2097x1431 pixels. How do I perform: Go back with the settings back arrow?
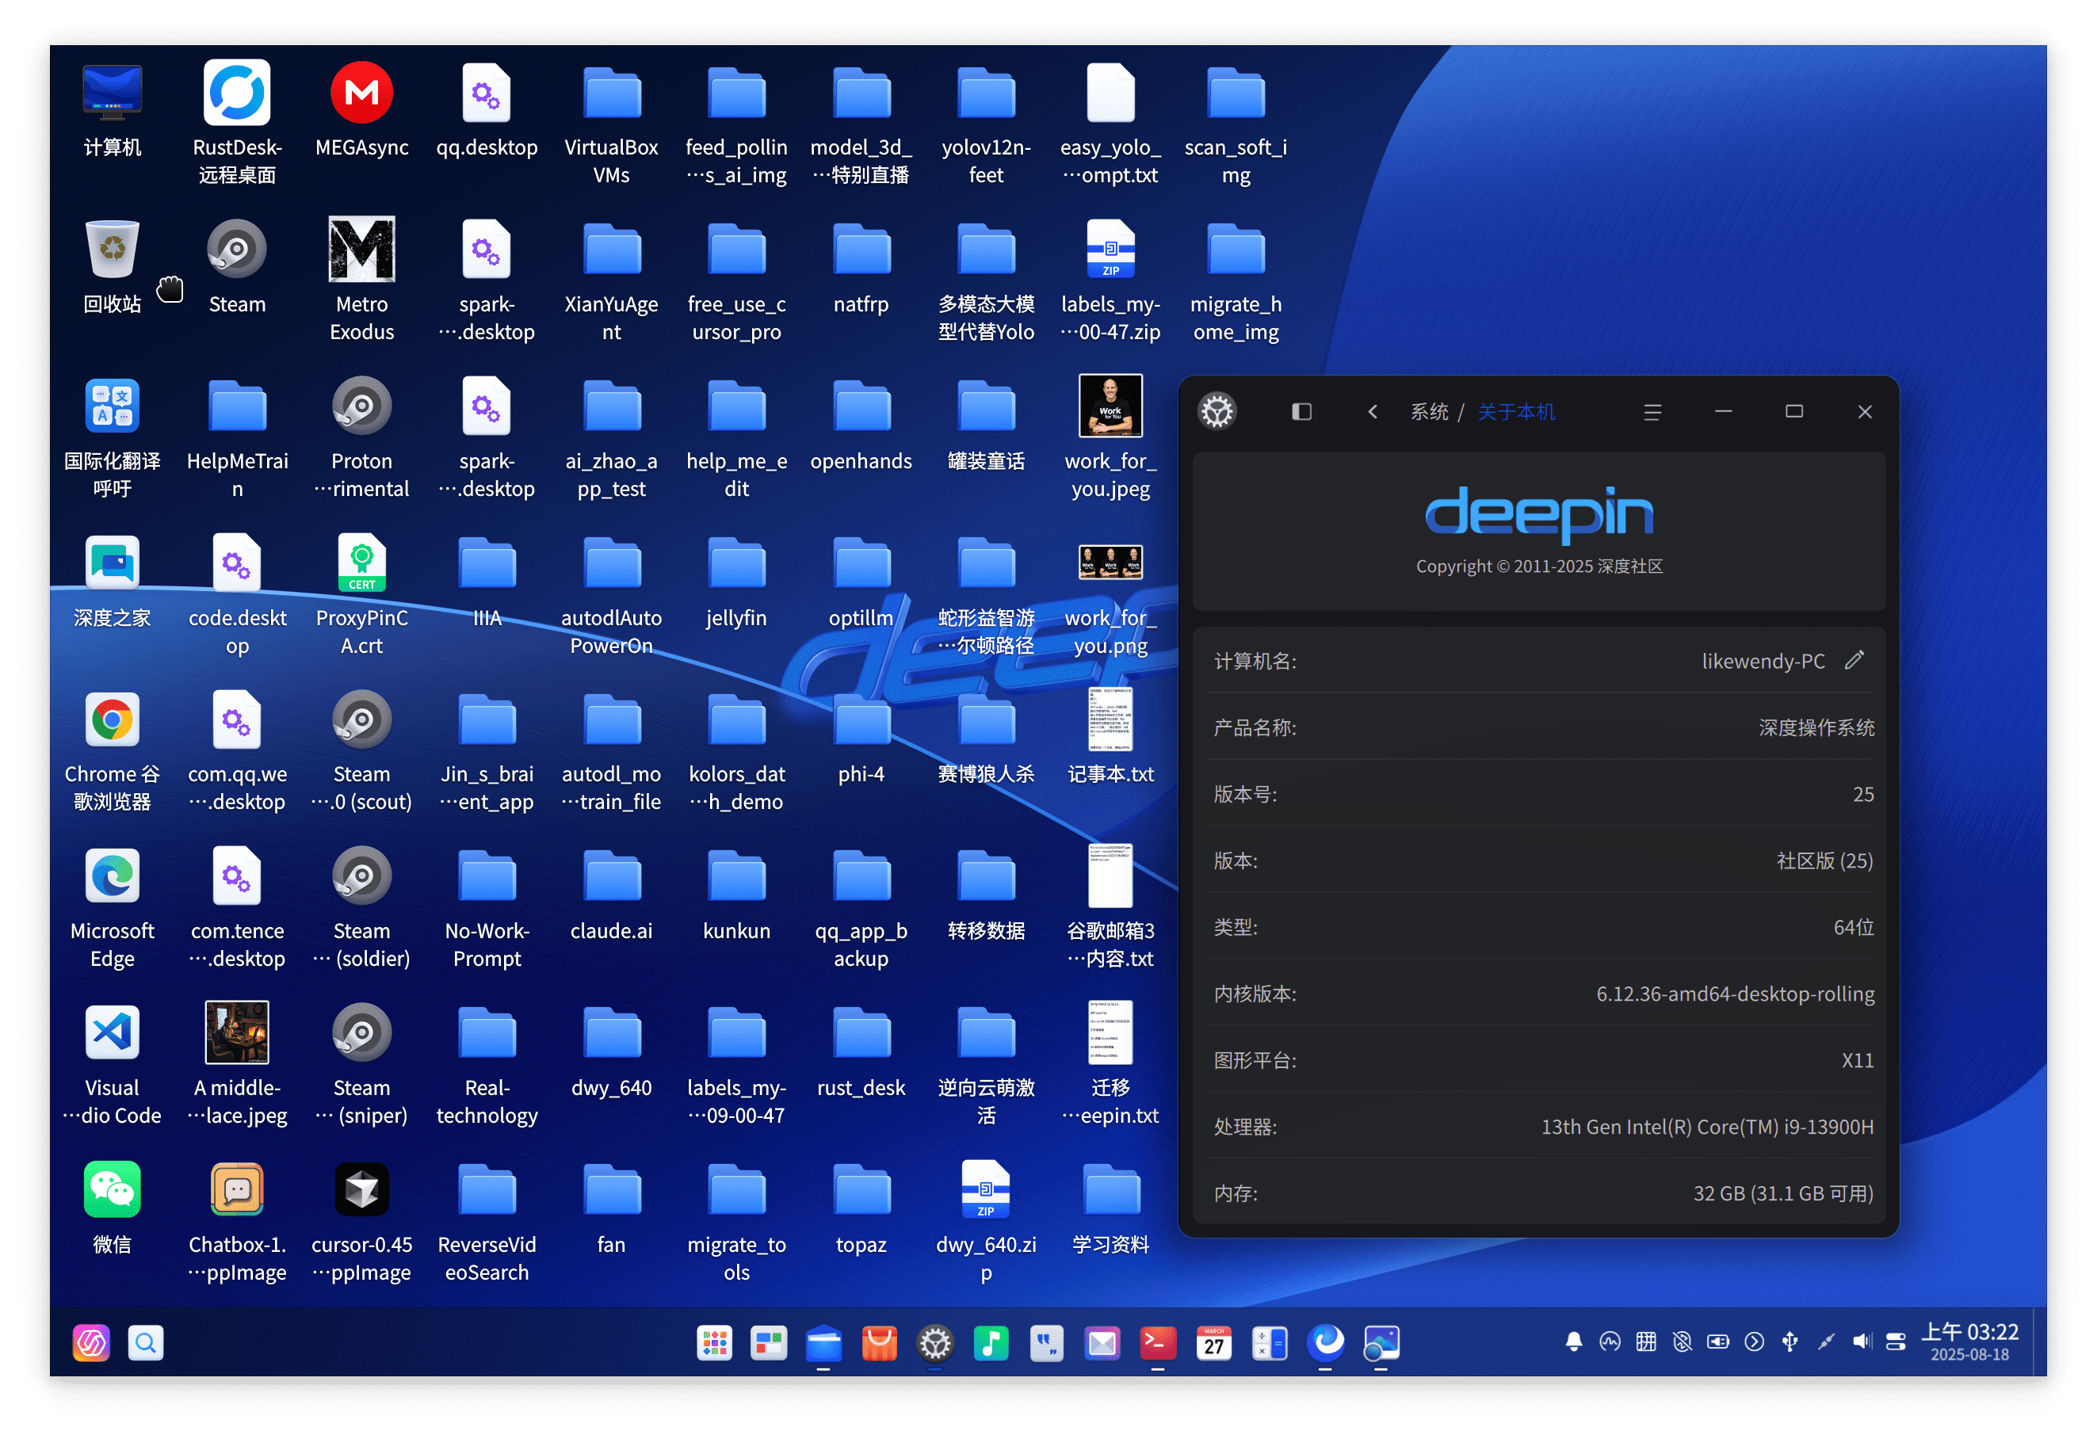pos(1373,411)
